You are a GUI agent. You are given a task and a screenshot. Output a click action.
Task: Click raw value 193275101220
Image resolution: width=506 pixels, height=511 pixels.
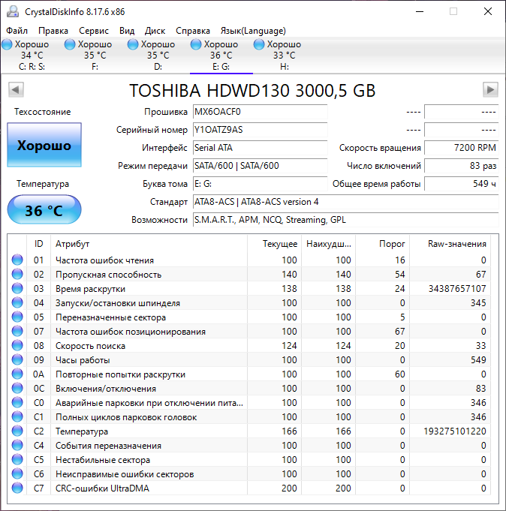(x=455, y=431)
